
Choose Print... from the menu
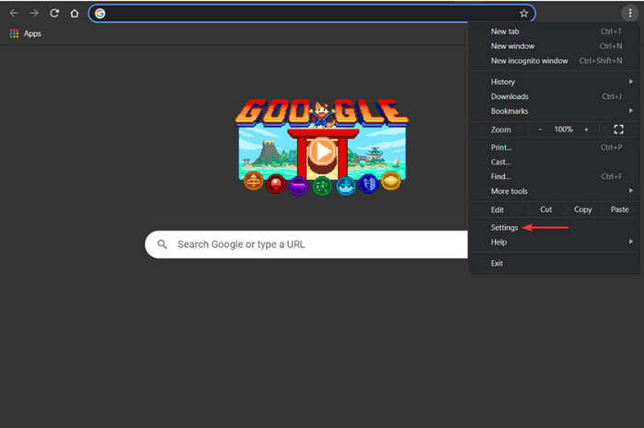pyautogui.click(x=554, y=148)
